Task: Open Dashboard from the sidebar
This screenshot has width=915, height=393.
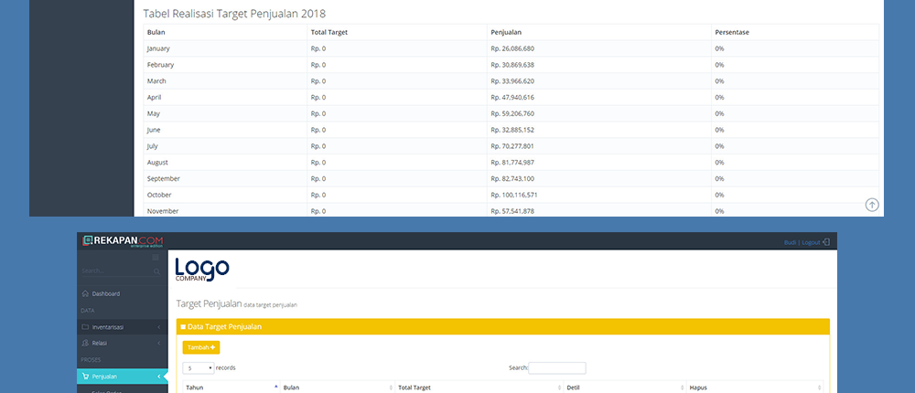Action: 106,293
